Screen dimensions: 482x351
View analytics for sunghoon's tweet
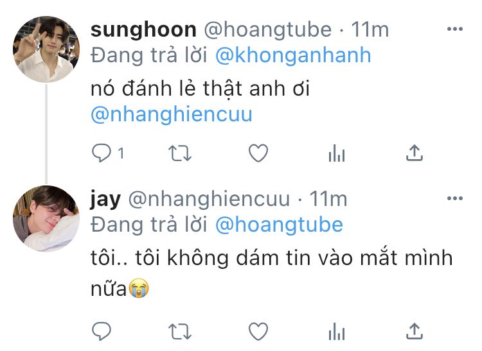tap(337, 153)
